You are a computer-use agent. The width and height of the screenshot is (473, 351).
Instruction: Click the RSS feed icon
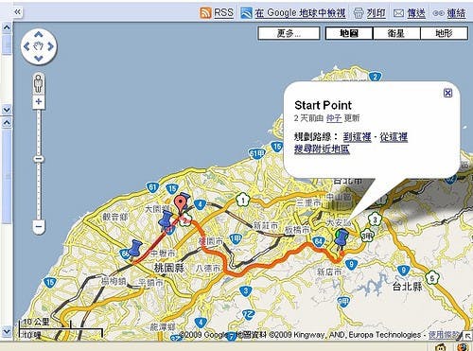click(x=205, y=13)
